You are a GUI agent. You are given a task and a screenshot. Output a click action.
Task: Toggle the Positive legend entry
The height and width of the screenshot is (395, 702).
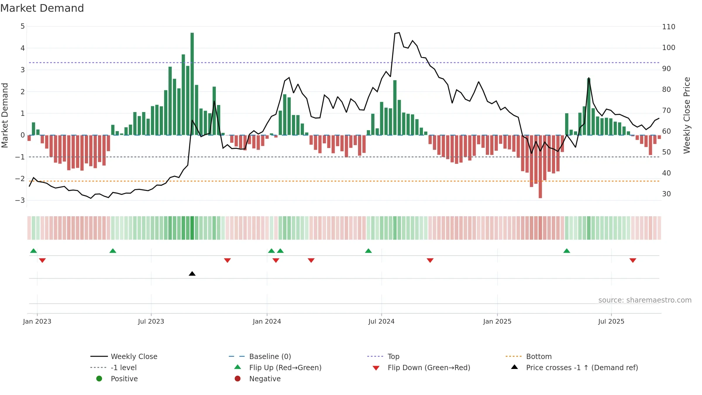pos(117,379)
